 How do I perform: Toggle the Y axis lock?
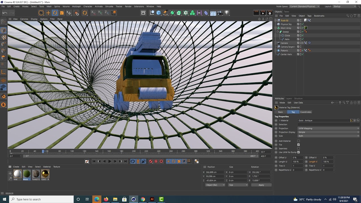[100, 13]
